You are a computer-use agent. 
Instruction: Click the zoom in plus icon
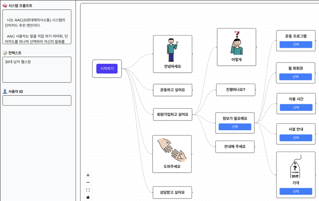click(x=88, y=175)
